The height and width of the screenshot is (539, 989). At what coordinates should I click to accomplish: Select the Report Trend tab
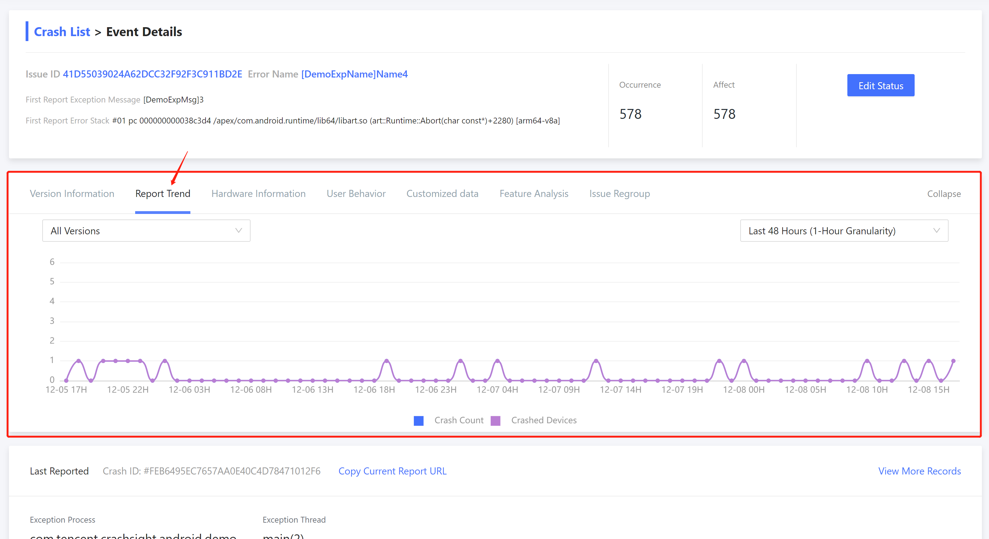click(x=163, y=194)
